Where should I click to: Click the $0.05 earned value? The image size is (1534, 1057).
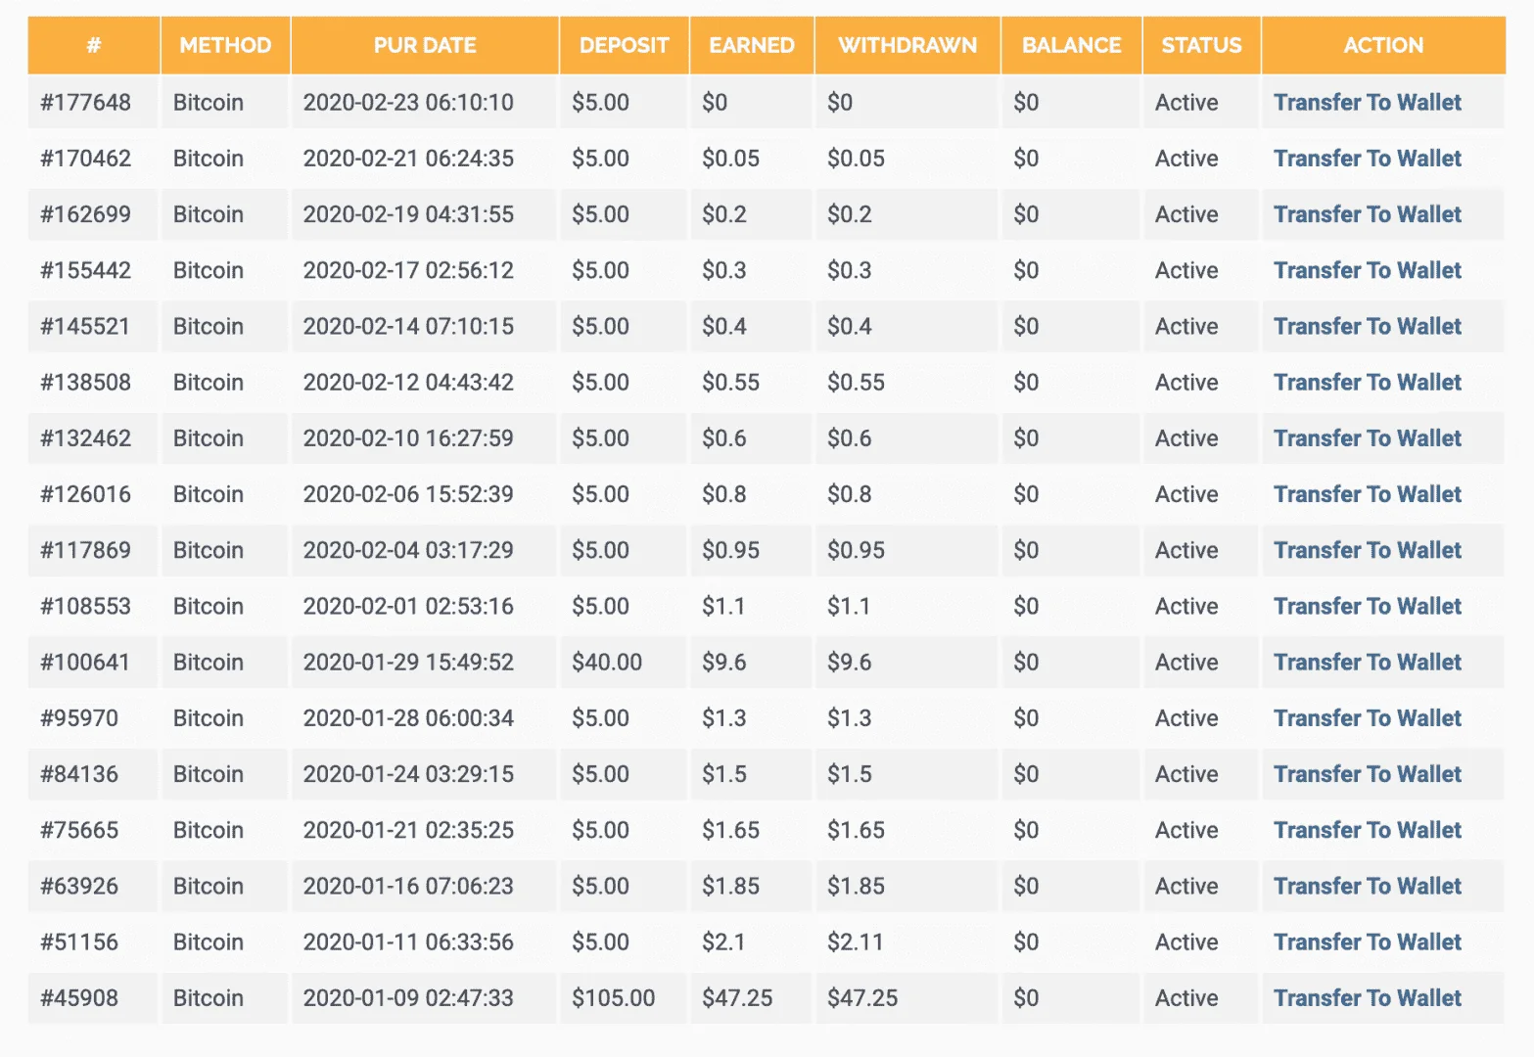click(x=730, y=159)
